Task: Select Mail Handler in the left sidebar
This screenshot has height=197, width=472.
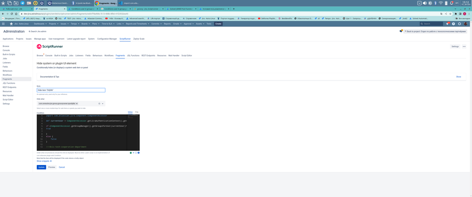Action: point(8,95)
